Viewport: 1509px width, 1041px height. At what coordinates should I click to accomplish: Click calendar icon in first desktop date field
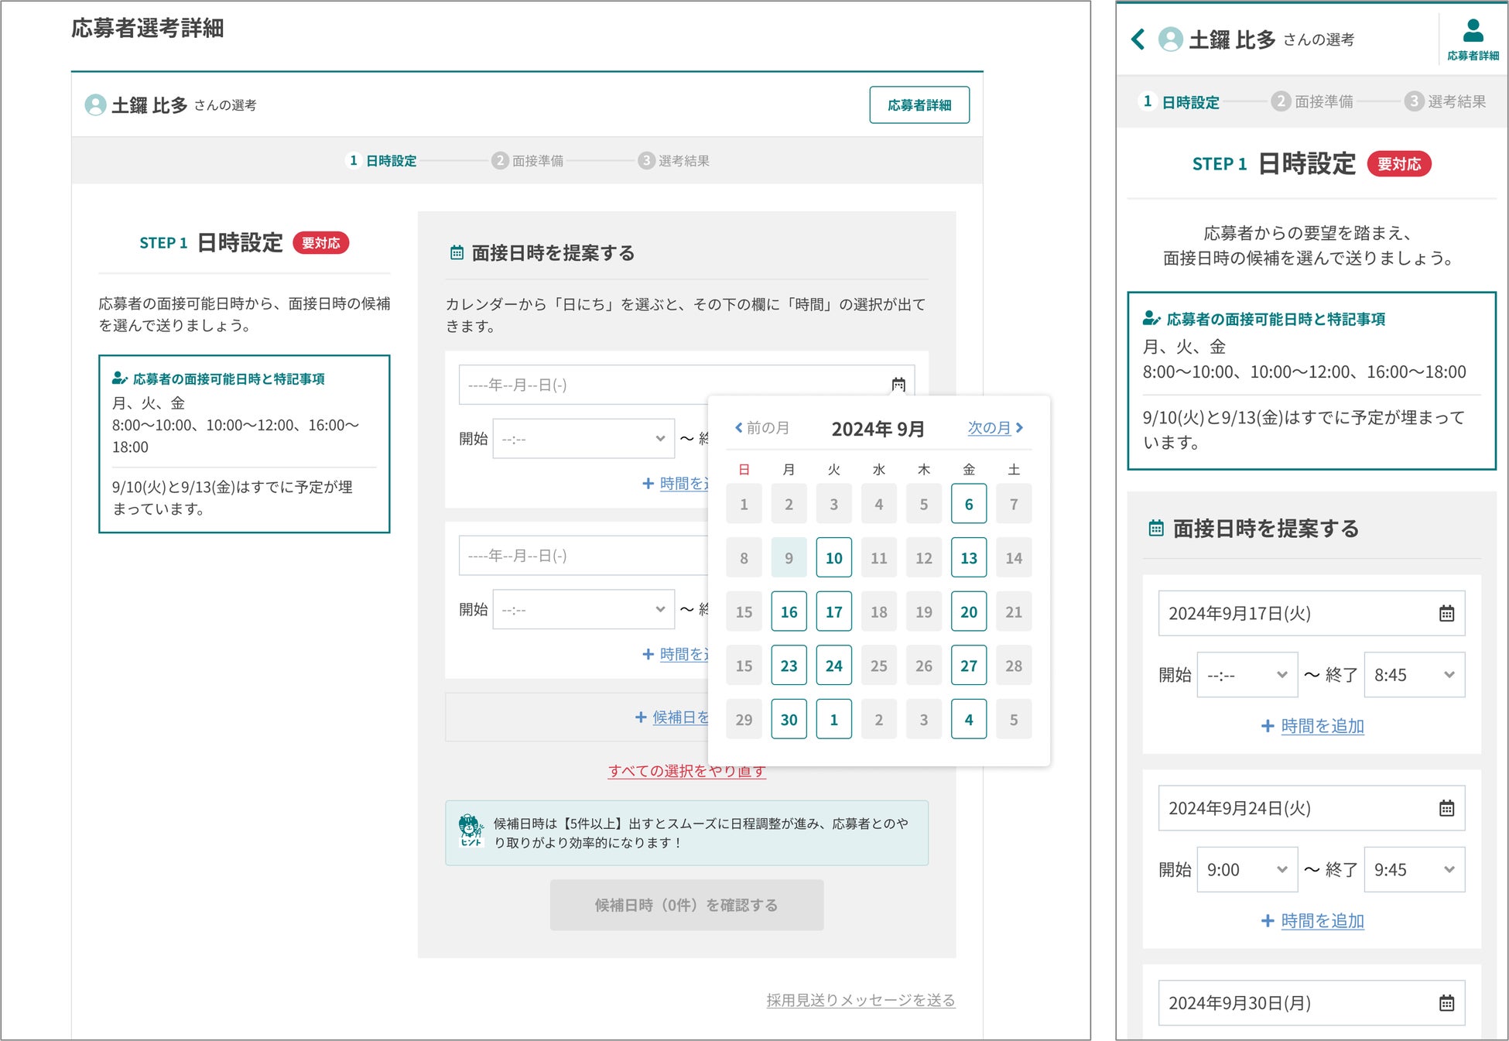pyautogui.click(x=898, y=385)
